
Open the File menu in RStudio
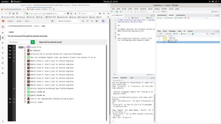pyautogui.click(x=113, y=9)
